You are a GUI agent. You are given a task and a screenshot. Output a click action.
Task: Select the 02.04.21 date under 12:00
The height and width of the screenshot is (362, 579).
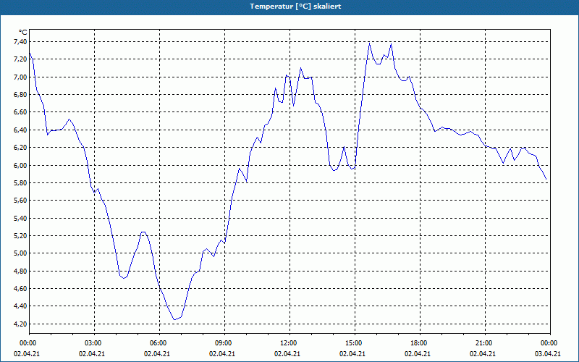[x=287, y=353]
